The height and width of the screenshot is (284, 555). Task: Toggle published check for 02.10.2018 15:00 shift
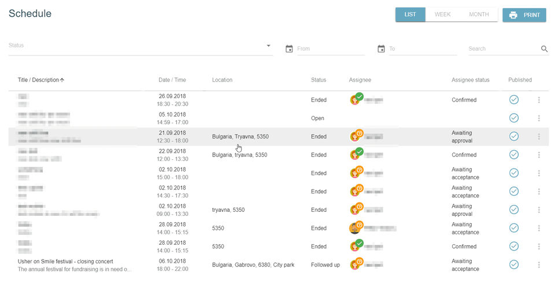pyautogui.click(x=514, y=173)
